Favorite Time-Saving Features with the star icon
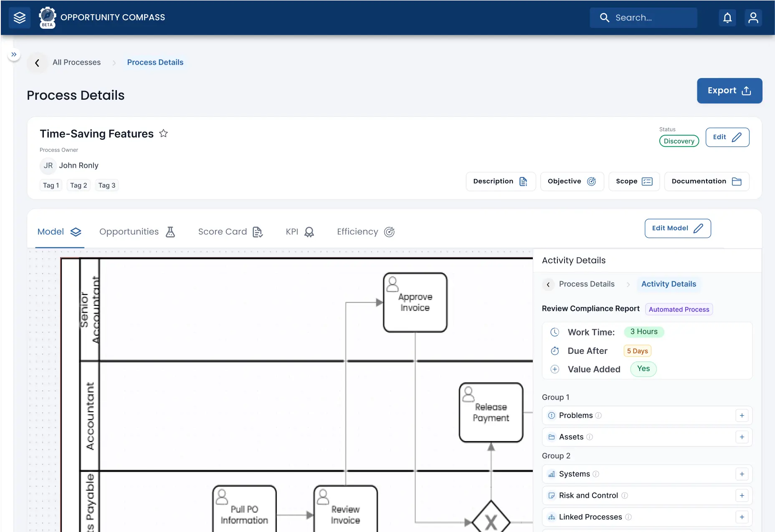 164,134
